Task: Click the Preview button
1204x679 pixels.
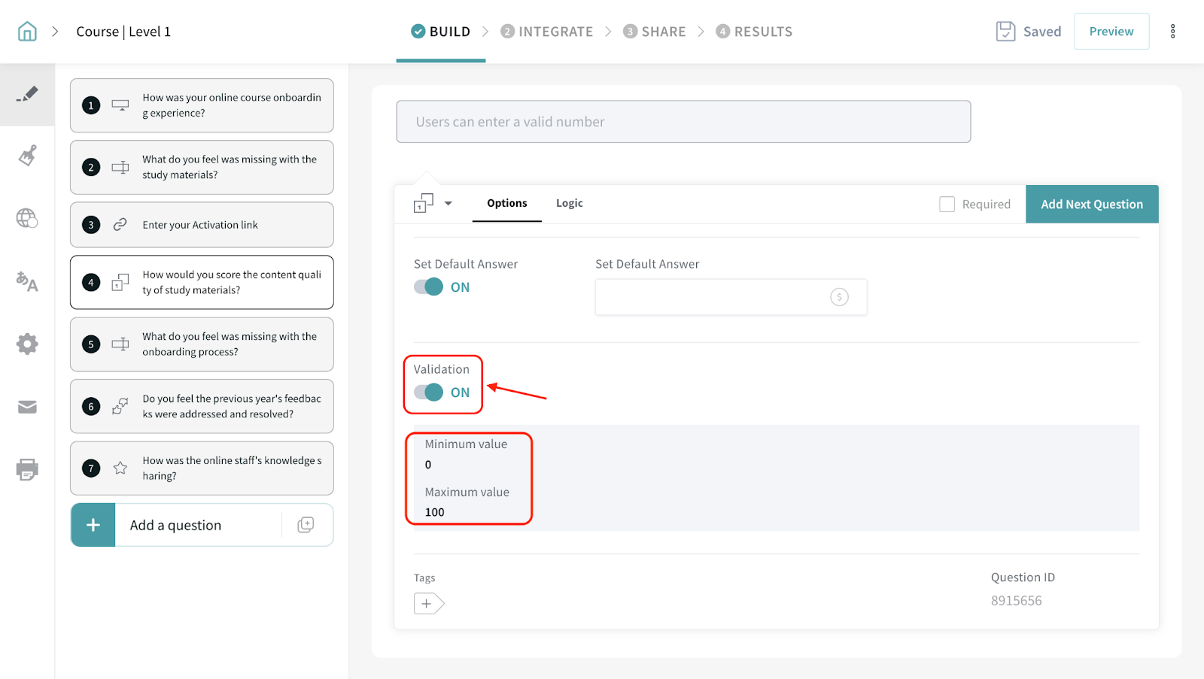Action: click(1111, 32)
